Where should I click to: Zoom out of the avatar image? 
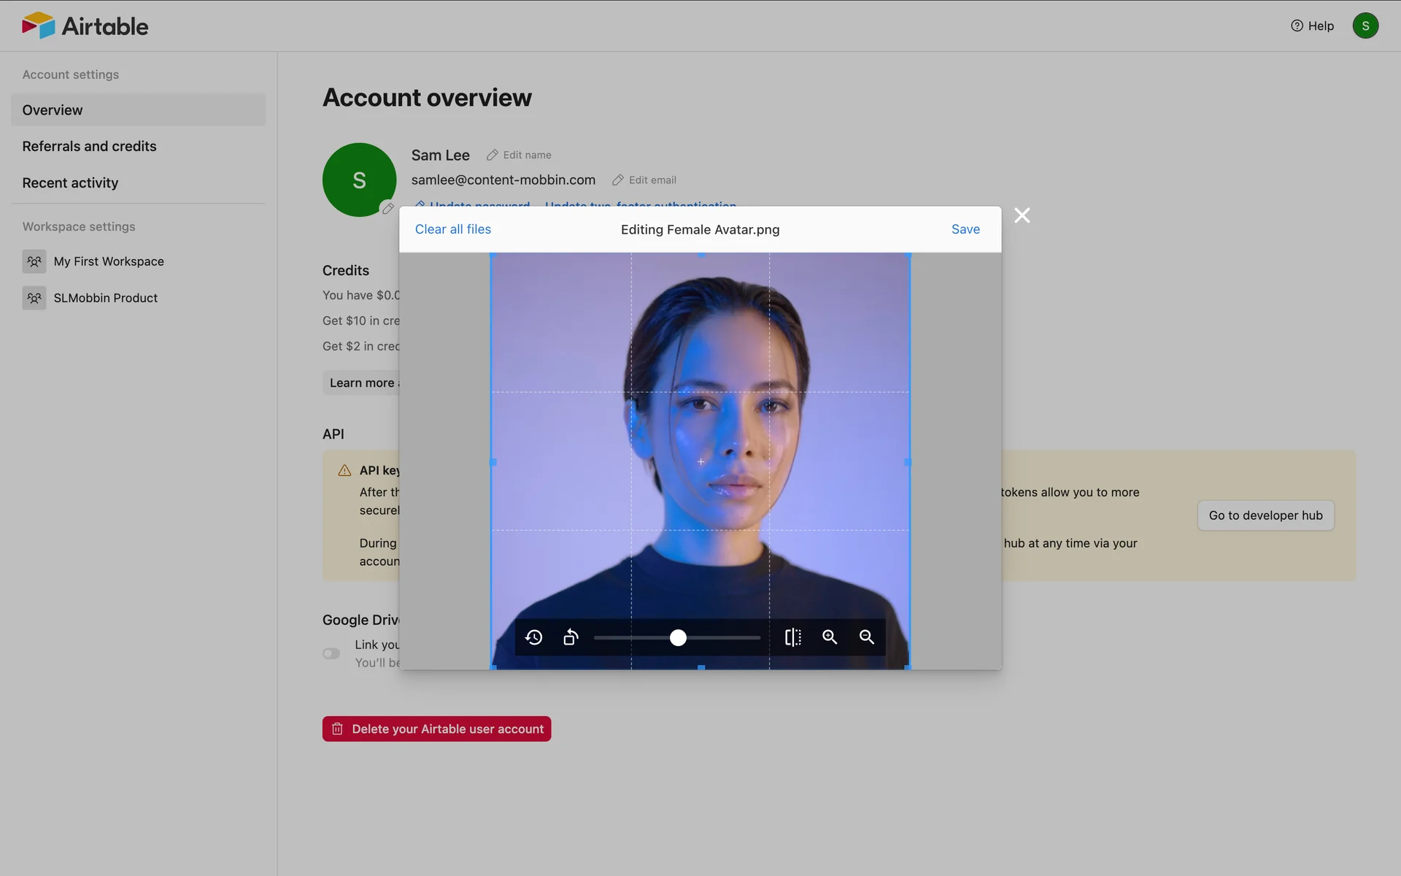(x=867, y=637)
